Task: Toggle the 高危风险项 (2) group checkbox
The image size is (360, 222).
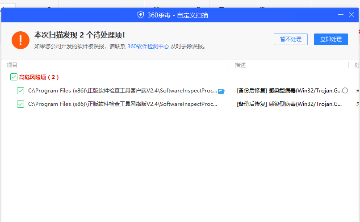Action: pos(14,77)
